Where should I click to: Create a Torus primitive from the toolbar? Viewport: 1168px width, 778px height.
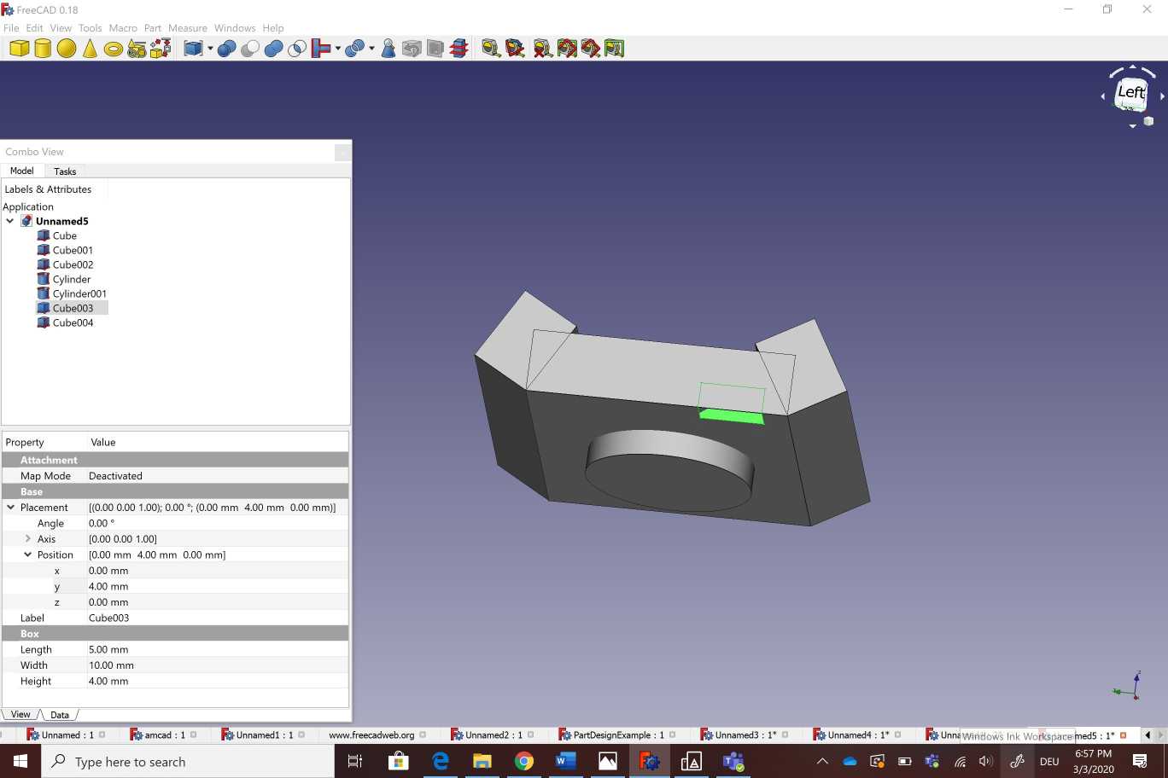pyautogui.click(x=113, y=49)
